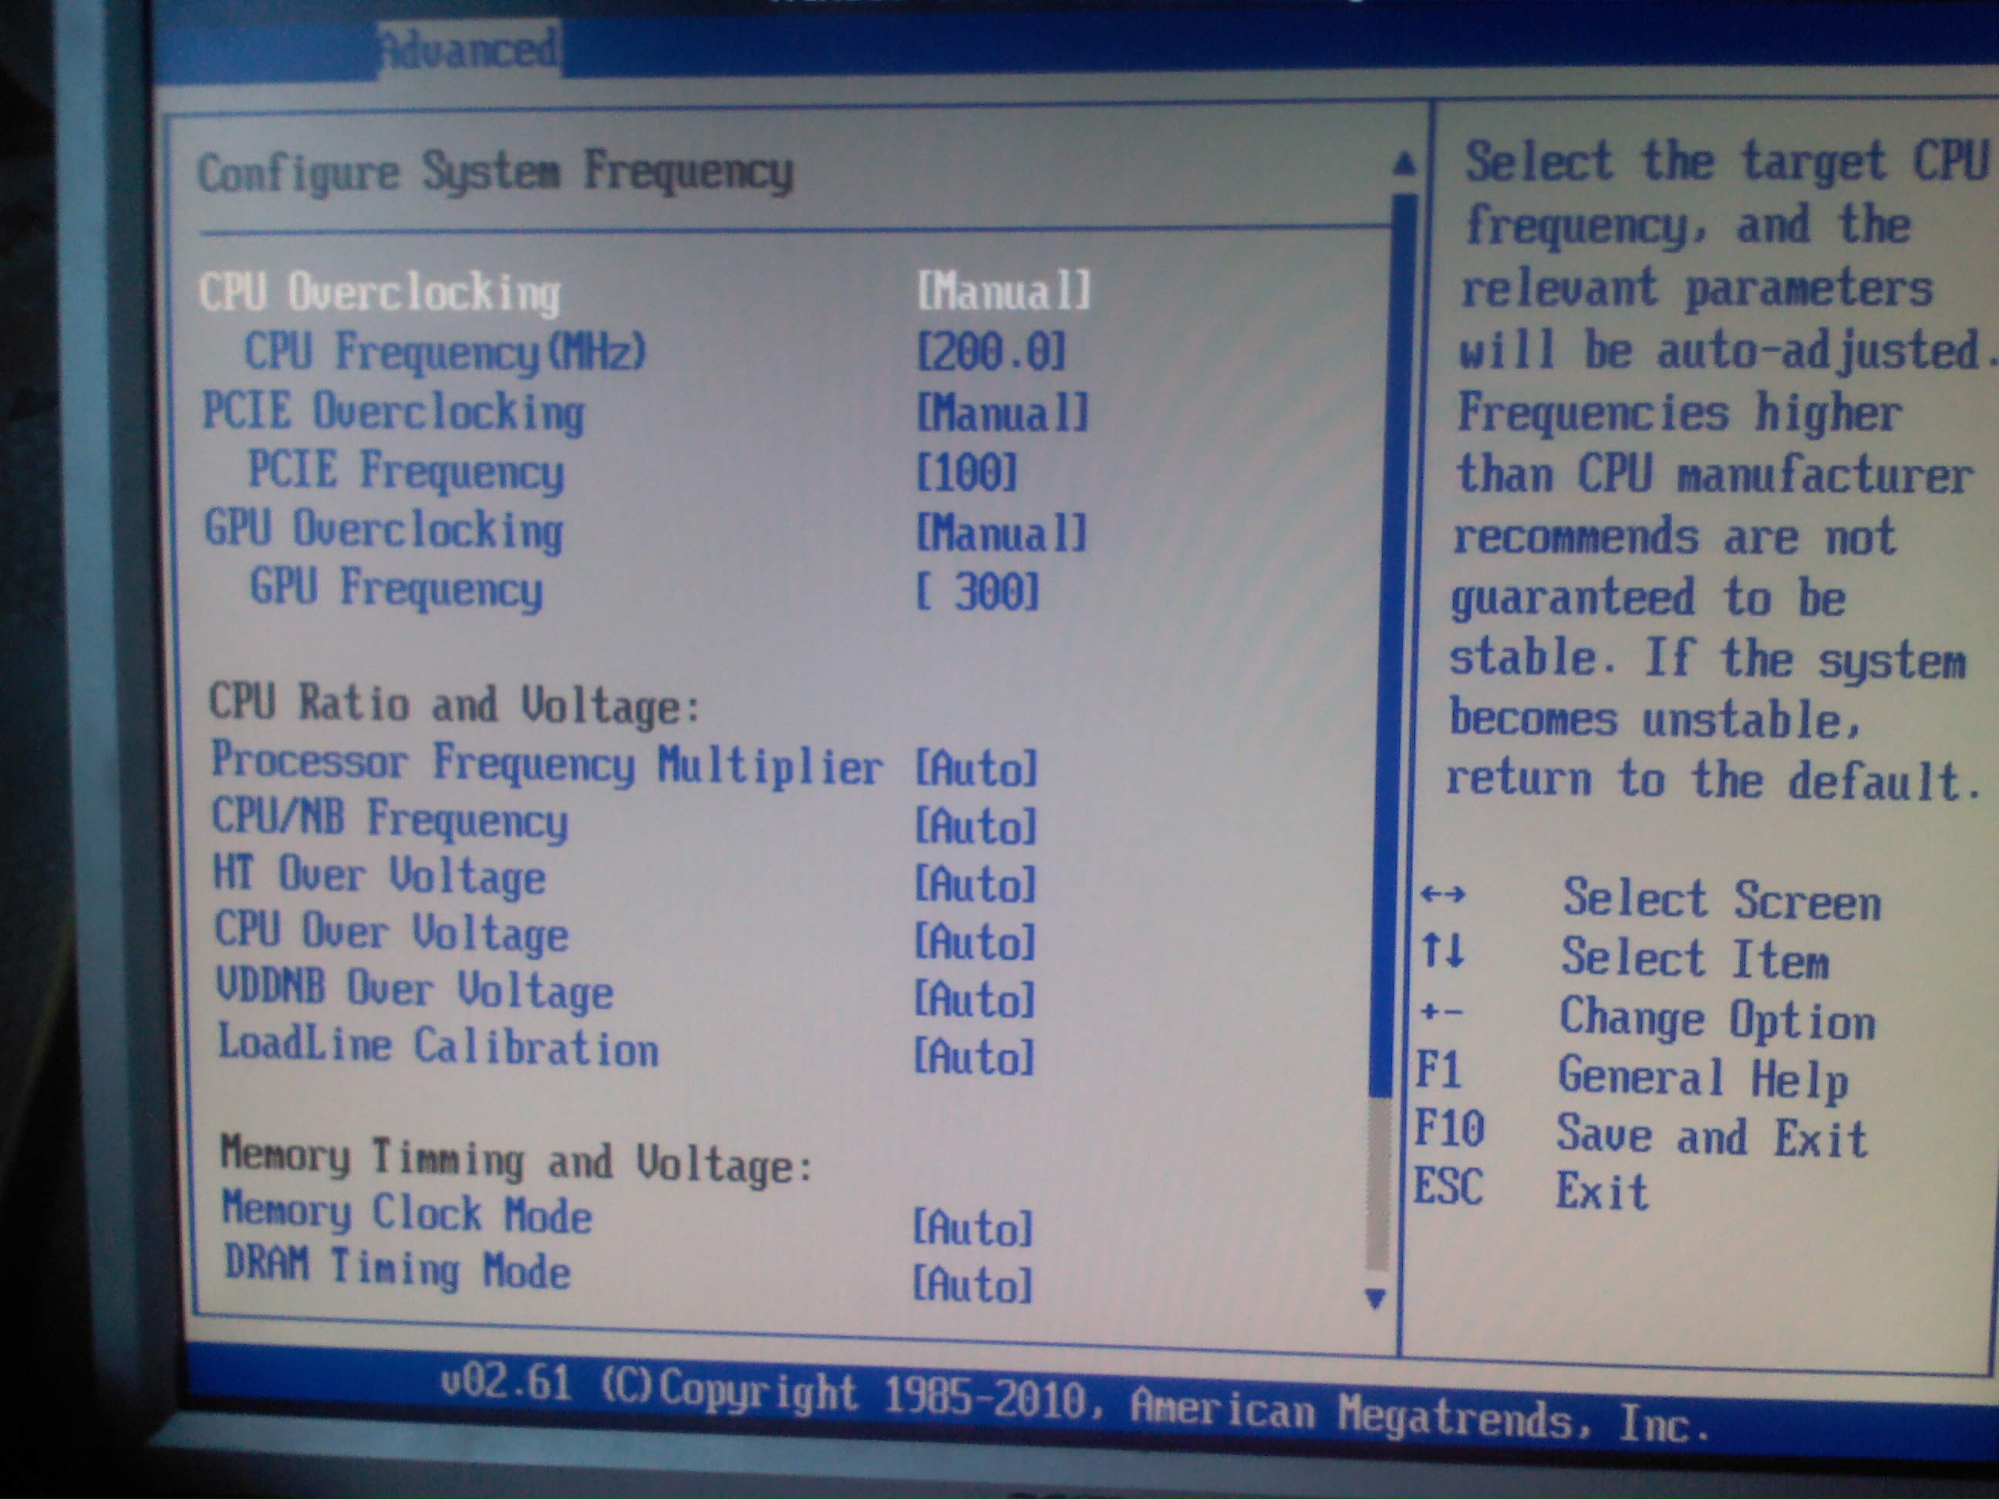Change Processor Frequency Multiplier Auto setting
This screenshot has width=1999, height=1499.
tap(975, 769)
